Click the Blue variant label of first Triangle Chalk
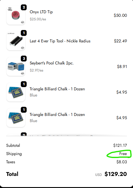The height and width of the screenshot is (188, 133). (x=33, y=95)
